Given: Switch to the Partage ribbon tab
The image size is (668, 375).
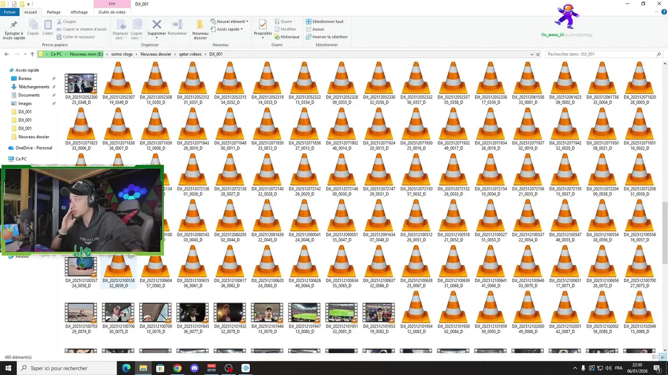Looking at the screenshot, I should click(54, 12).
